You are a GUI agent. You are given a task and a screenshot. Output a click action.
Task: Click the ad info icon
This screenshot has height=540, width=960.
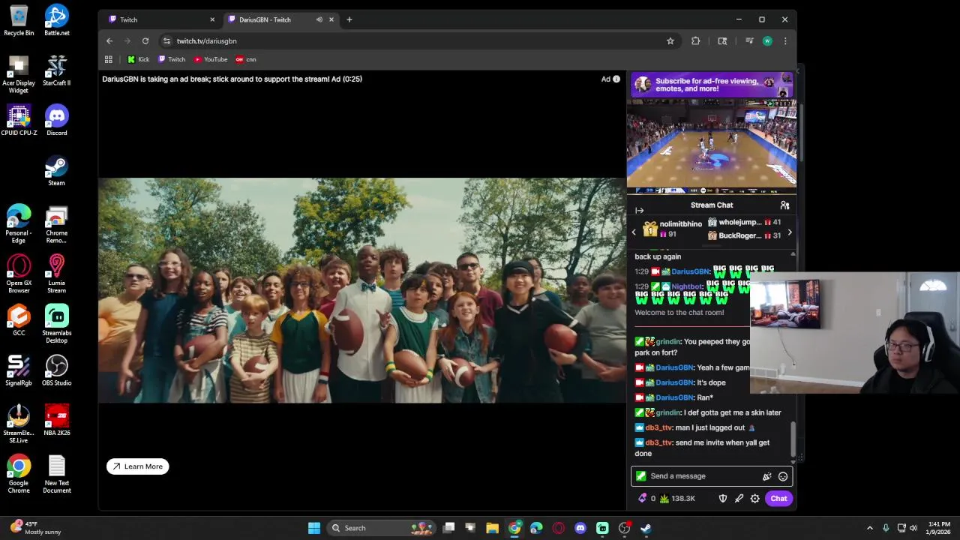click(616, 79)
